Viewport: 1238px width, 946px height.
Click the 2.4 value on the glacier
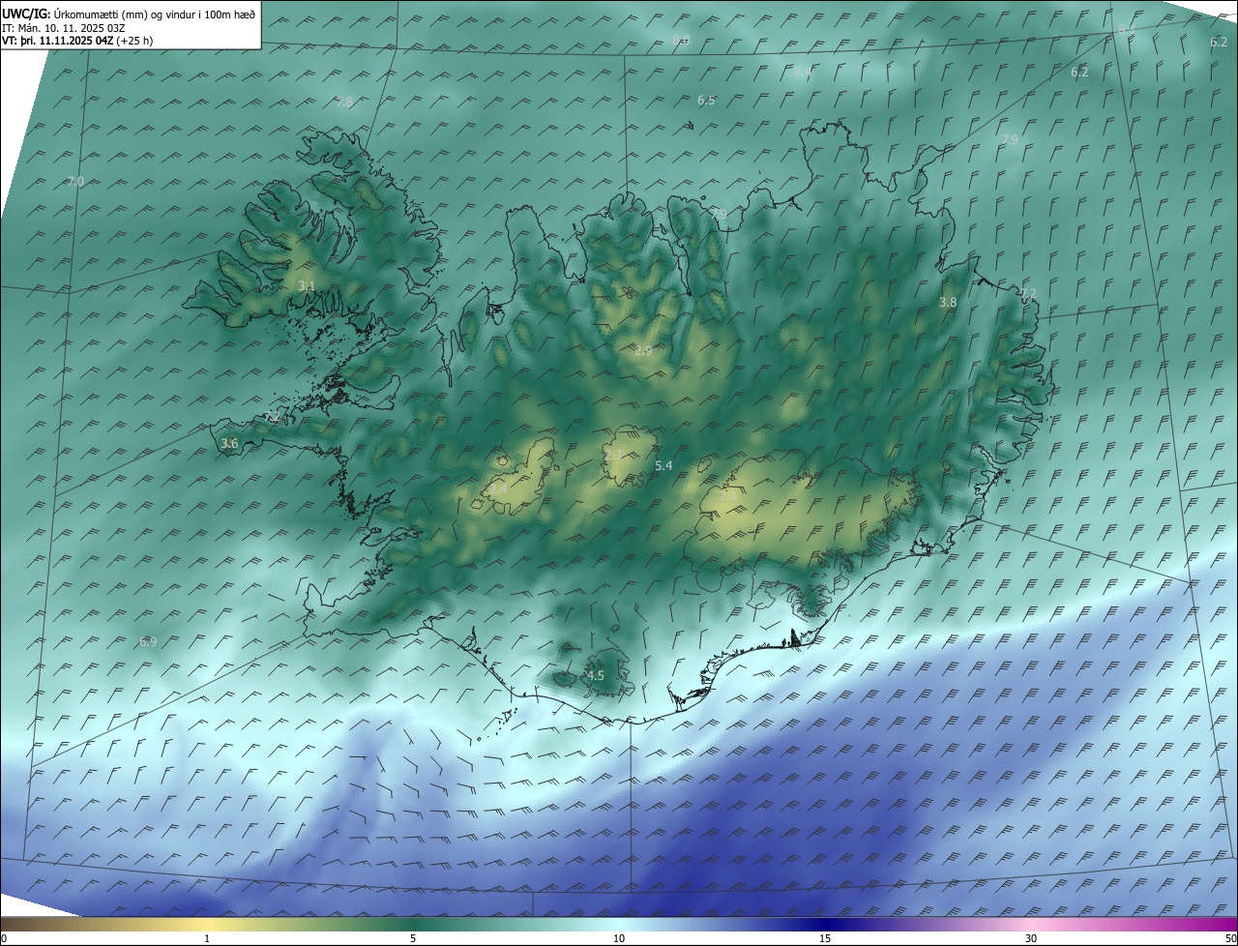[x=498, y=489]
